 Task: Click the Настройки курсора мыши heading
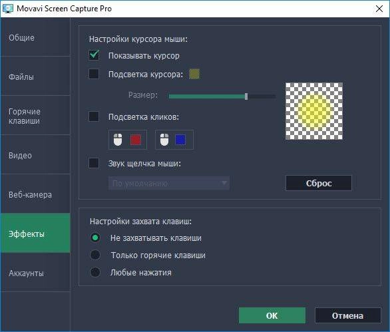coord(138,39)
